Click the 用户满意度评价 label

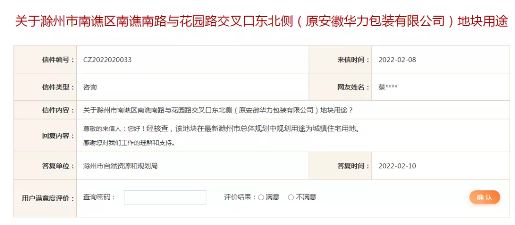(48, 198)
